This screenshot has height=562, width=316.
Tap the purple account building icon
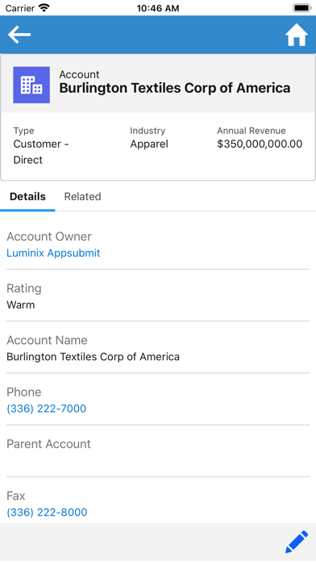point(31,85)
